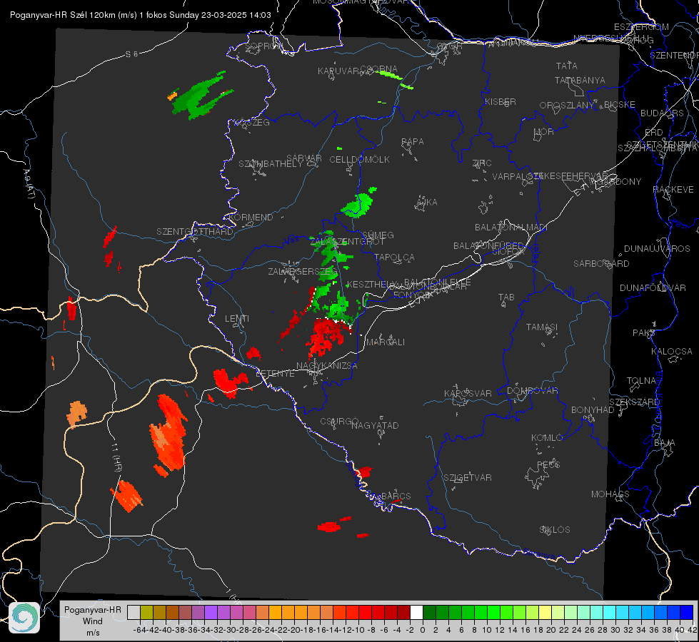Image resolution: width=699 pixels, height=642 pixels.
Task: Choose the pale yellow legend swatch
Action: click(545, 612)
